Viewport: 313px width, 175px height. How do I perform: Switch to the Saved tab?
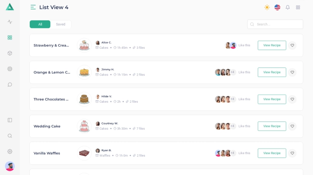click(60, 24)
